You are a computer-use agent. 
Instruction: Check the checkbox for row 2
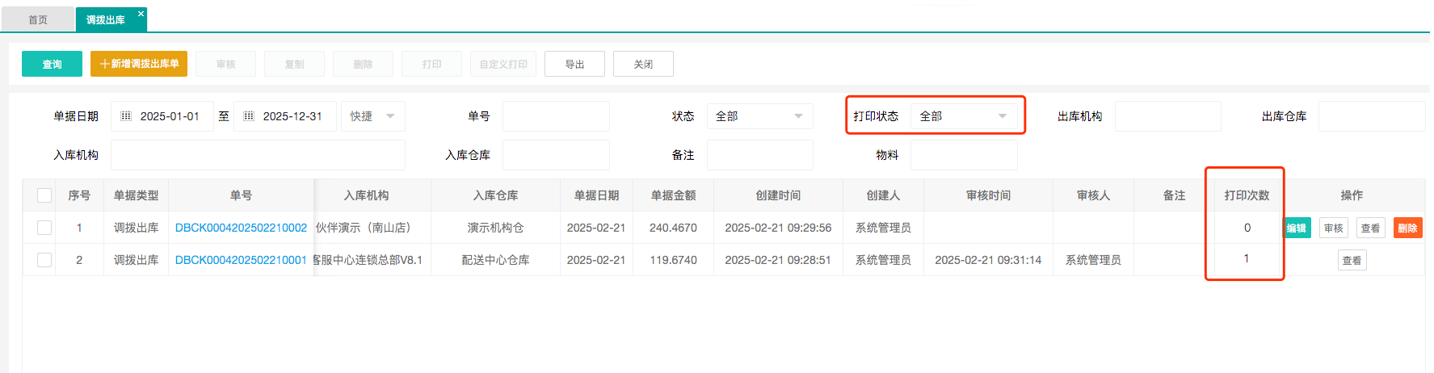tap(44, 260)
